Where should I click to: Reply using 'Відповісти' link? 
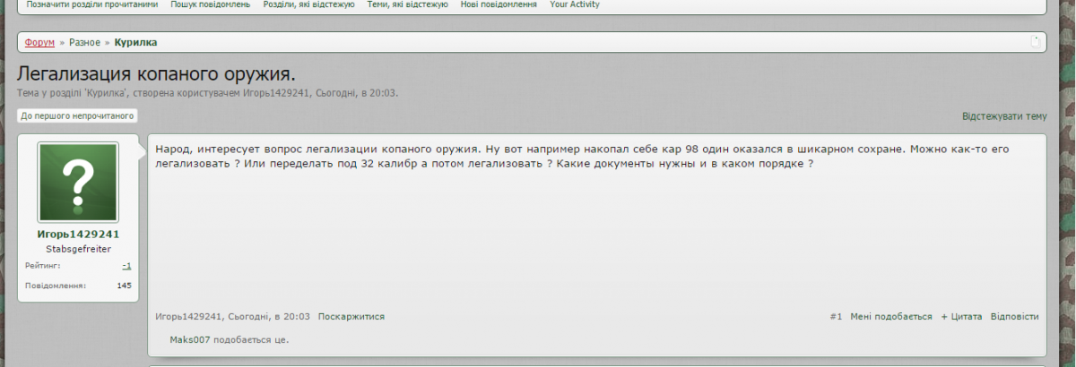[1015, 317]
